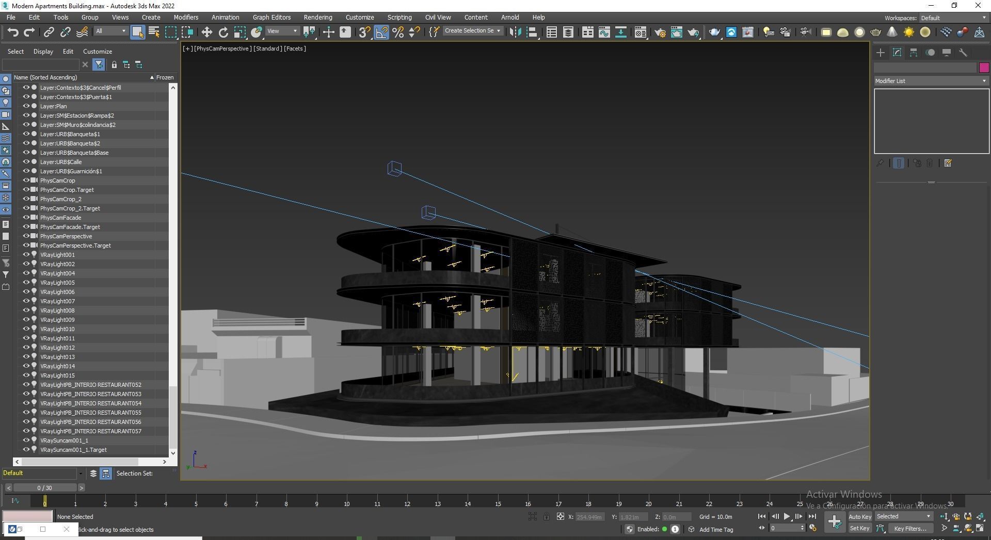This screenshot has height=540, width=991.
Task: Toggle visibility of Layer:Plan
Action: pyautogui.click(x=26, y=106)
